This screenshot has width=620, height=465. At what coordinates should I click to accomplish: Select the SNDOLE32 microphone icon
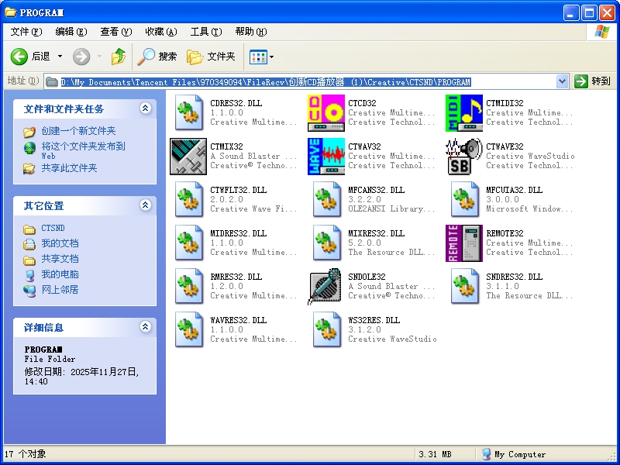coord(326,287)
